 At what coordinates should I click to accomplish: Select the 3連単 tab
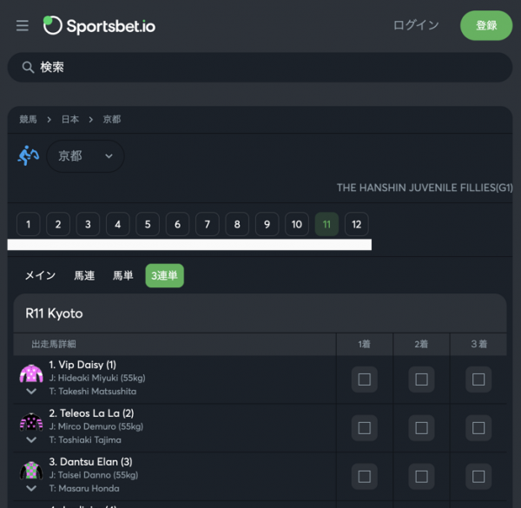[x=164, y=275]
